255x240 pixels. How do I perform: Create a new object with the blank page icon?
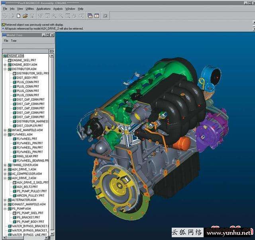(19, 16)
